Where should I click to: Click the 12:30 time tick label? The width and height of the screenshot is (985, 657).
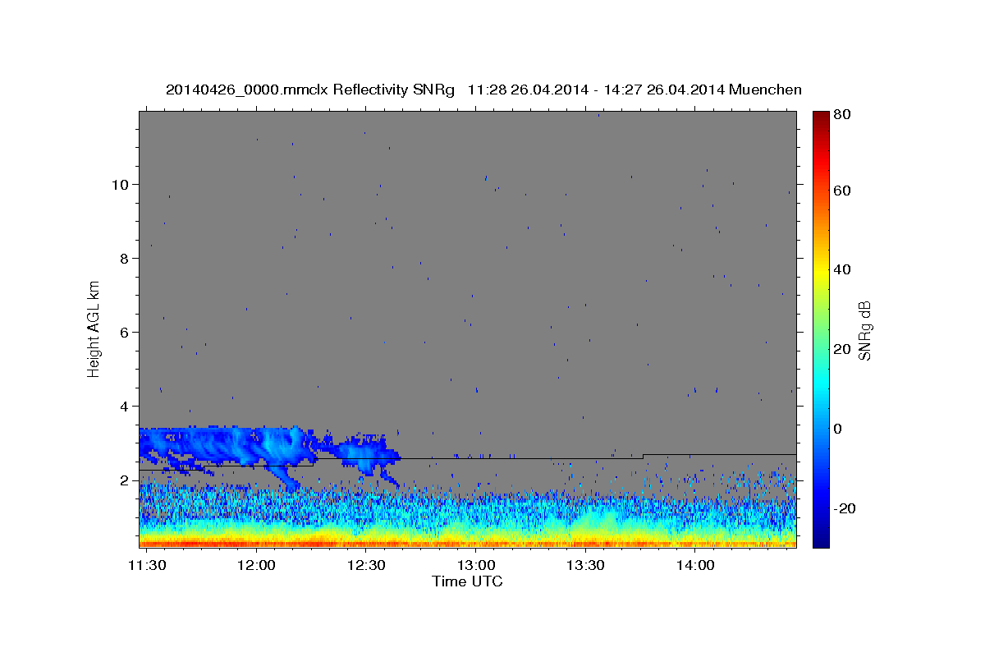pos(365,565)
